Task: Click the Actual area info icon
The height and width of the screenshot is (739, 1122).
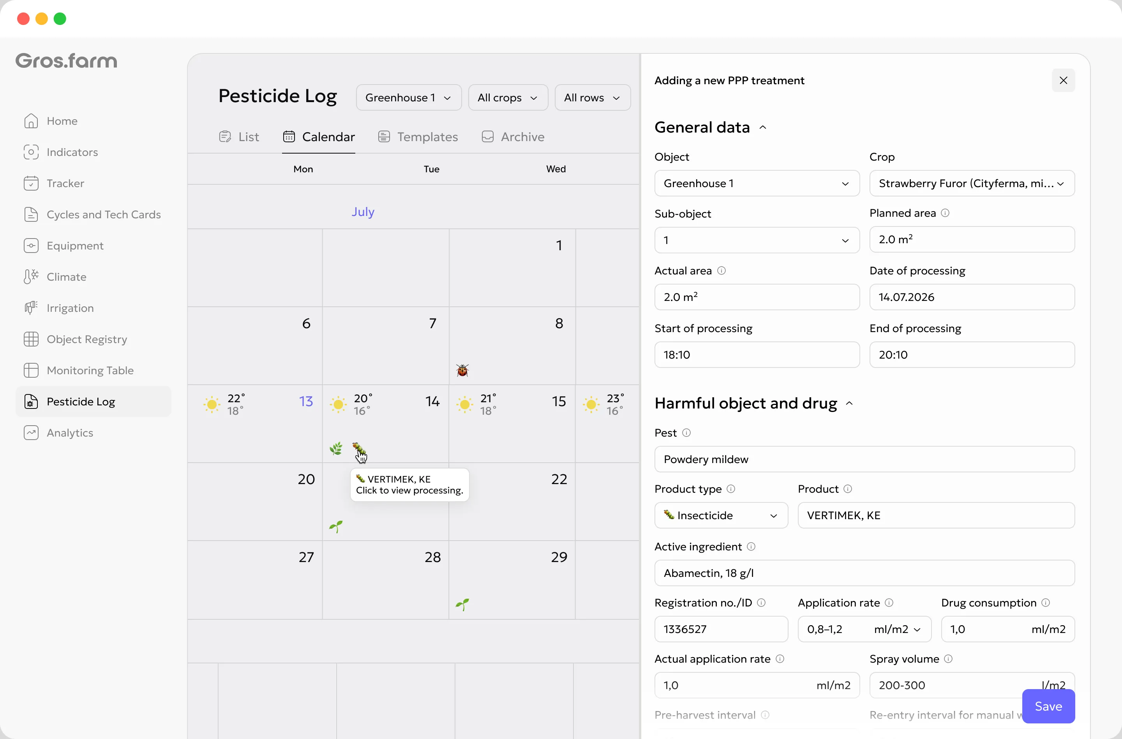Action: click(721, 271)
